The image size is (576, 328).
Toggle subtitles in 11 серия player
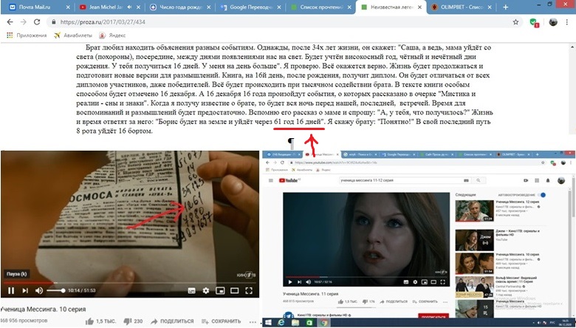point(406,281)
